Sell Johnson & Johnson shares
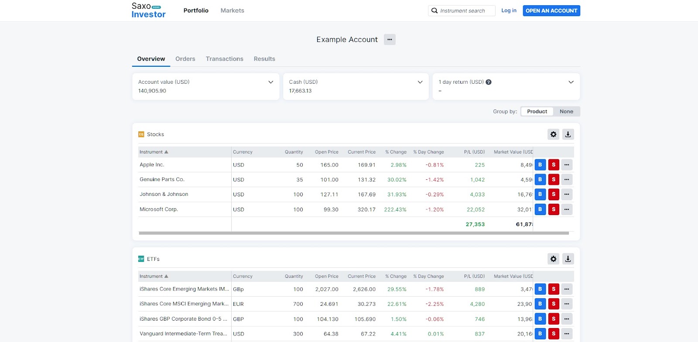Viewport: 698px width, 342px height. pyautogui.click(x=554, y=194)
